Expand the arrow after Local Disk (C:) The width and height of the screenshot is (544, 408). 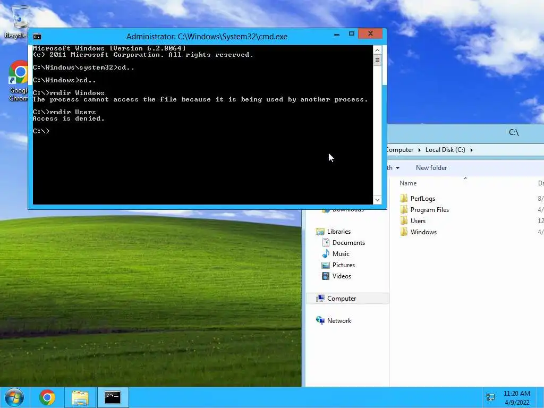click(x=472, y=150)
